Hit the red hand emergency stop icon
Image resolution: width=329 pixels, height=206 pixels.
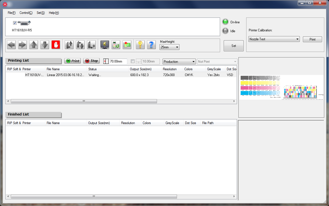click(x=56, y=45)
